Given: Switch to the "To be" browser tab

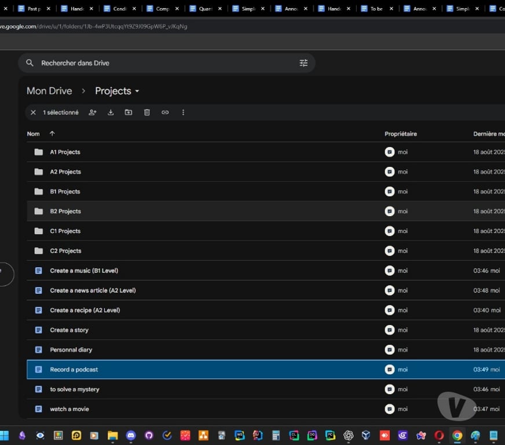Looking at the screenshot, I should (x=376, y=9).
